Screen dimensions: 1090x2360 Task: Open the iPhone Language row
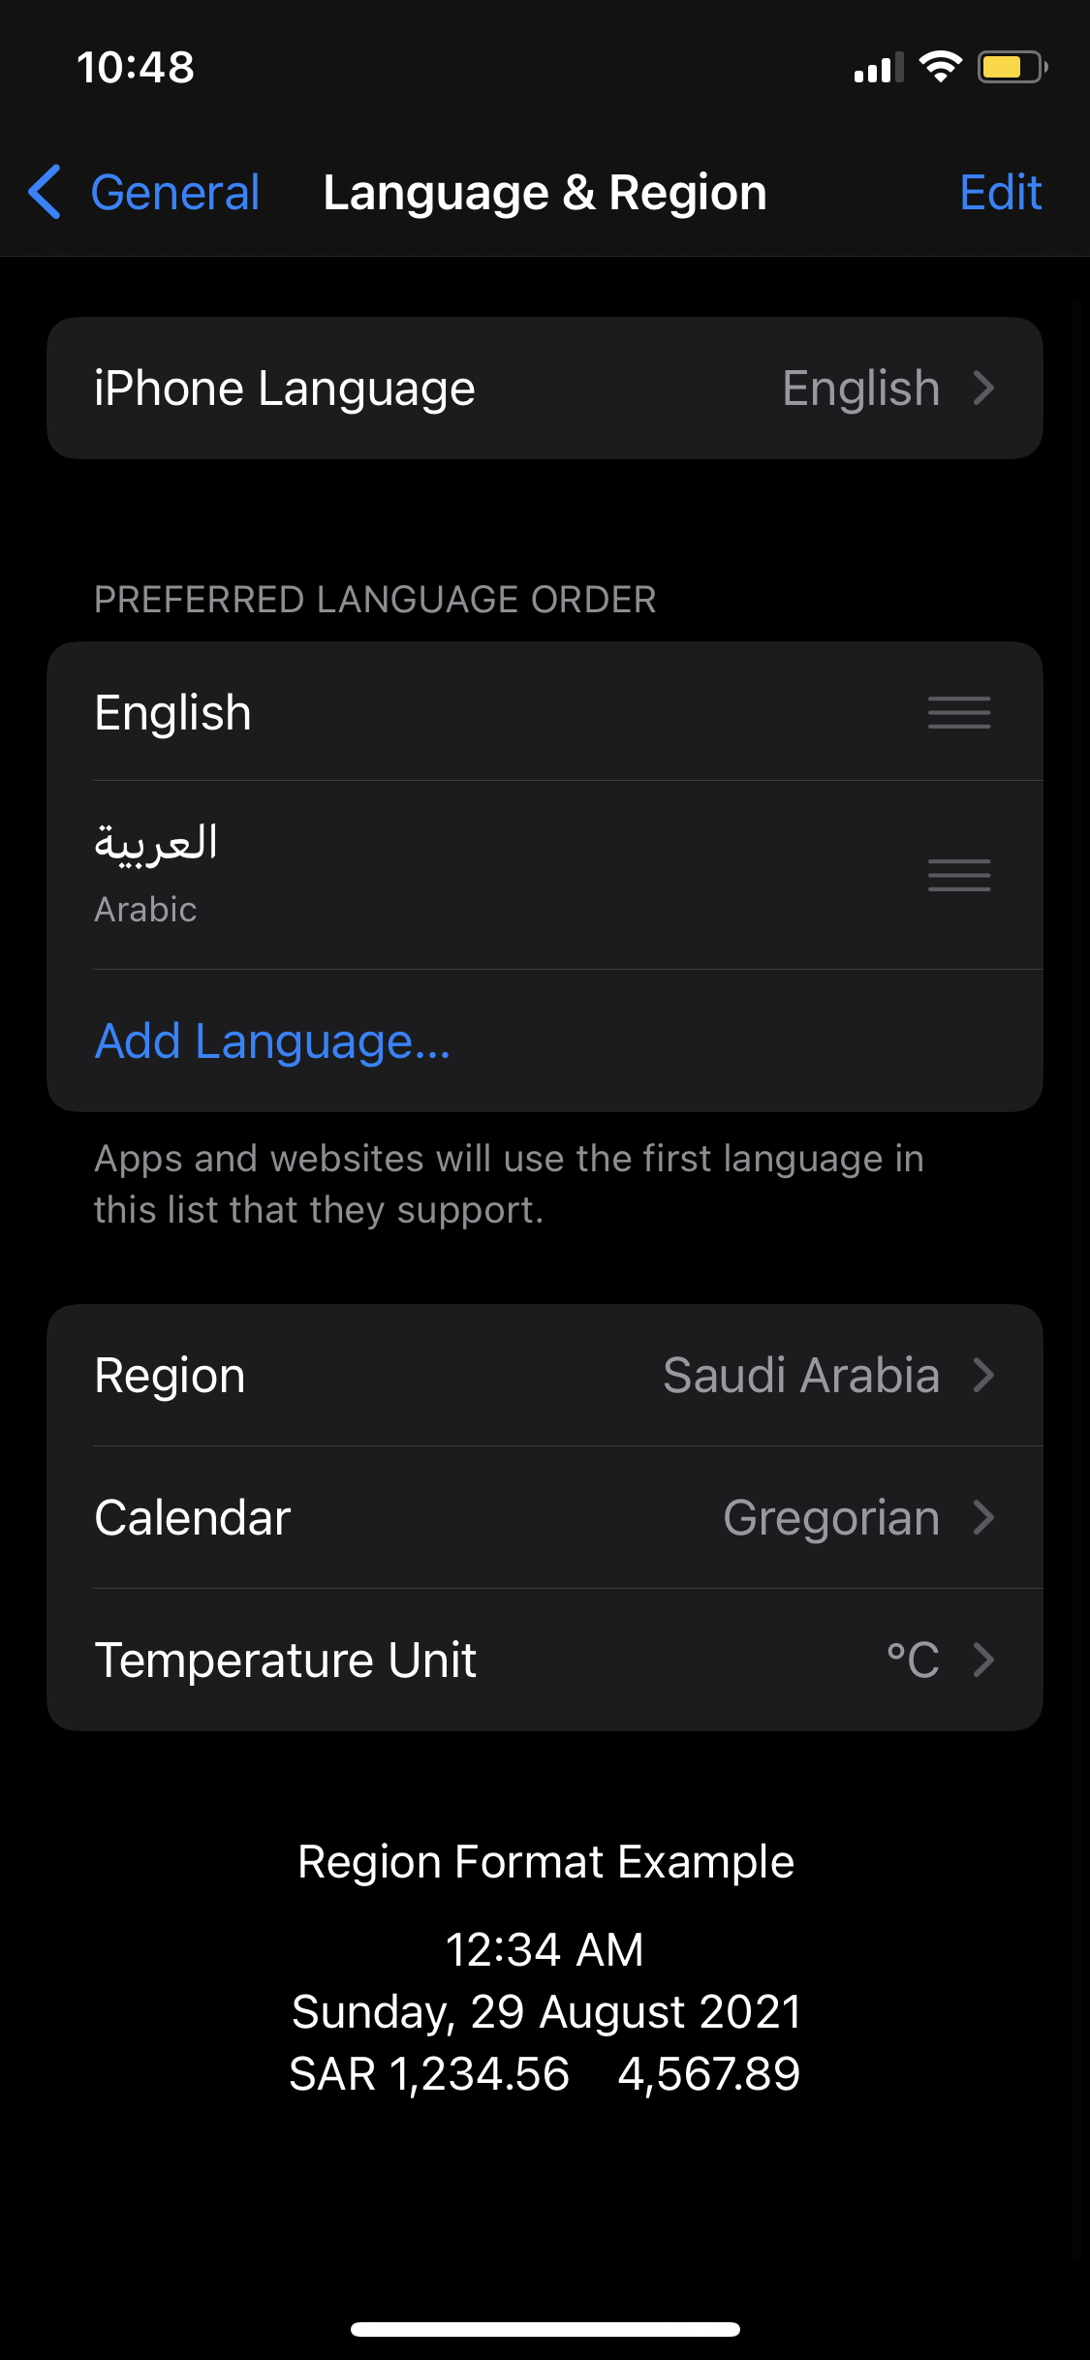545,388
